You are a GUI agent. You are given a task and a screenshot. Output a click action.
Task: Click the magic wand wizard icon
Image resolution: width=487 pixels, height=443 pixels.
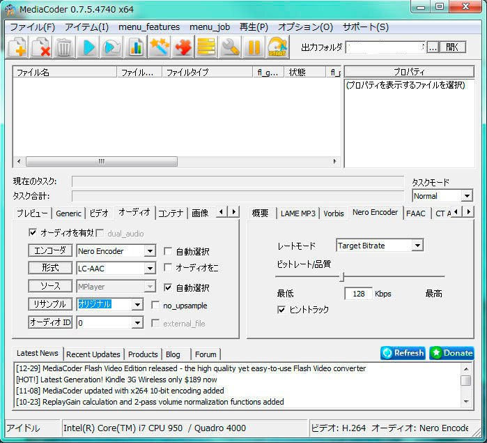pos(159,47)
